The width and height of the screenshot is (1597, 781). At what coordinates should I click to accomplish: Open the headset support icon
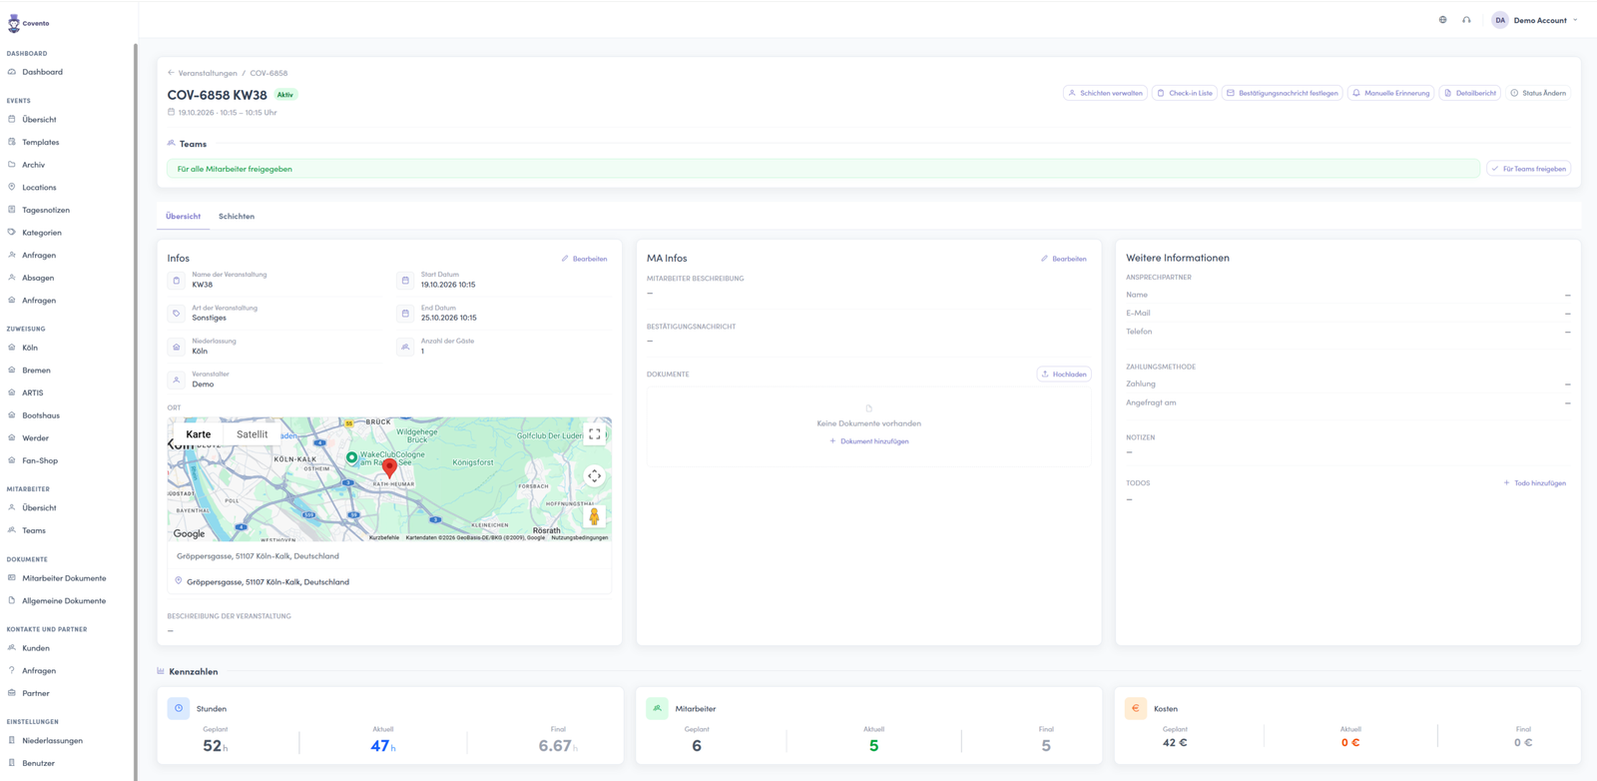1466,20
